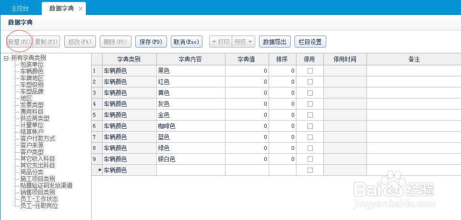The width and height of the screenshot is (461, 220).
Task: Toggle 停用 checkbox for 黑色 row
Action: coord(310,71)
